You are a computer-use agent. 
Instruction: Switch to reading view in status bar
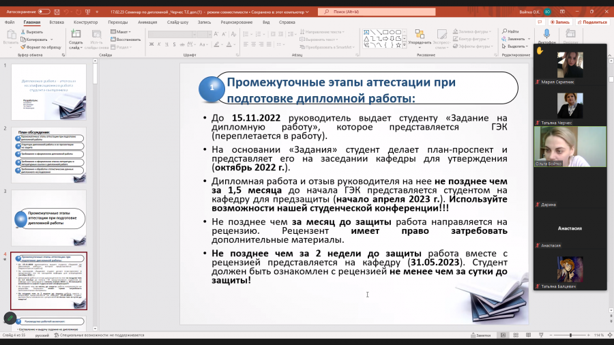coord(528,335)
